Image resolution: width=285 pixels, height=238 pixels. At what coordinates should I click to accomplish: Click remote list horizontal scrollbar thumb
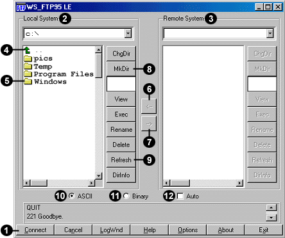click(180, 183)
